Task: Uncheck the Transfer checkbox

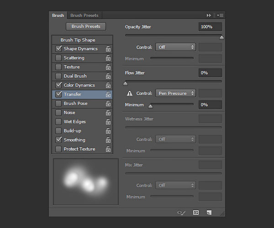Action: [x=58, y=94]
